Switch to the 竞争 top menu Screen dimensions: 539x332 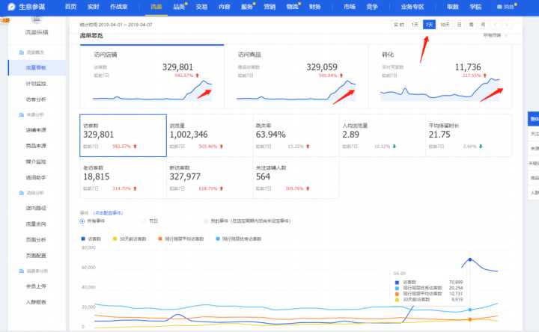click(x=372, y=6)
